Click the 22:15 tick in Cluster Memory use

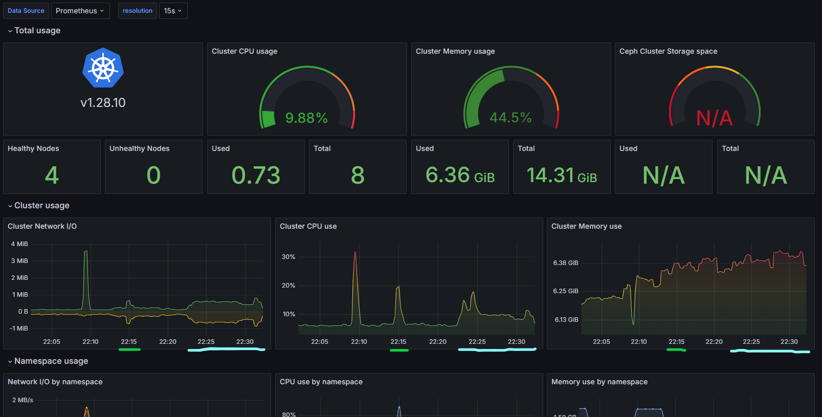pyautogui.click(x=676, y=342)
